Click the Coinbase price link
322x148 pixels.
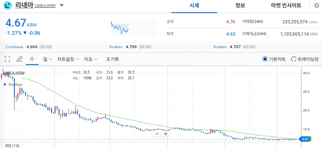point(14,47)
